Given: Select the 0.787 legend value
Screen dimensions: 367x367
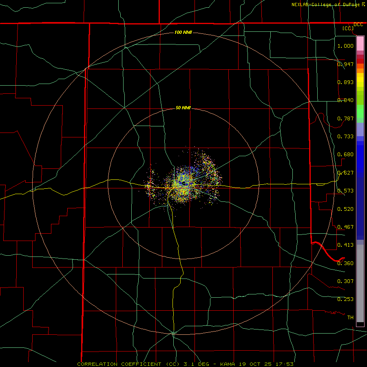Looking at the screenshot, I should [345, 118].
